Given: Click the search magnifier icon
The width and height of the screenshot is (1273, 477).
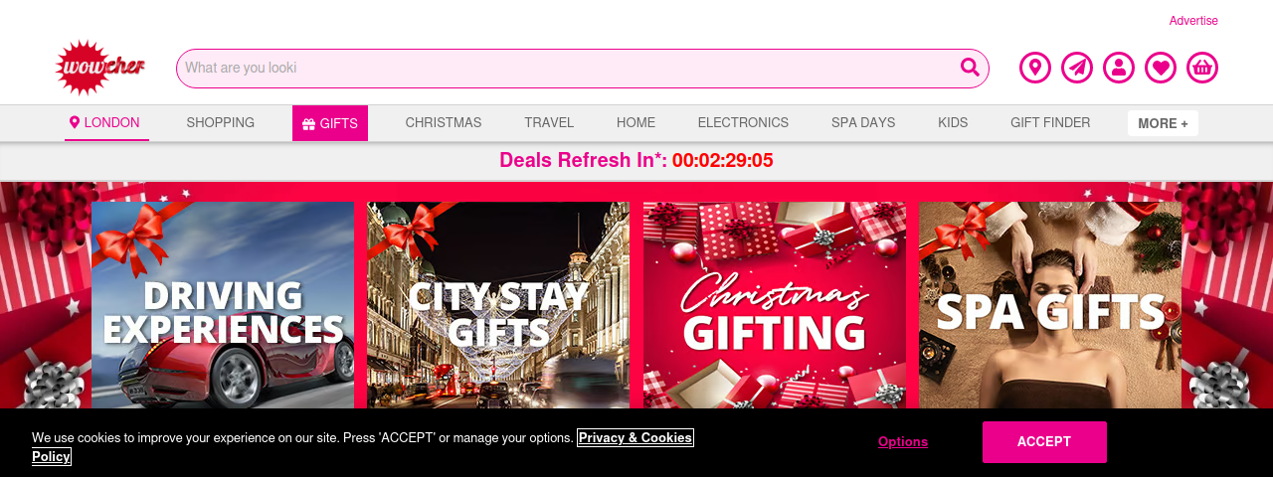Looking at the screenshot, I should (970, 68).
